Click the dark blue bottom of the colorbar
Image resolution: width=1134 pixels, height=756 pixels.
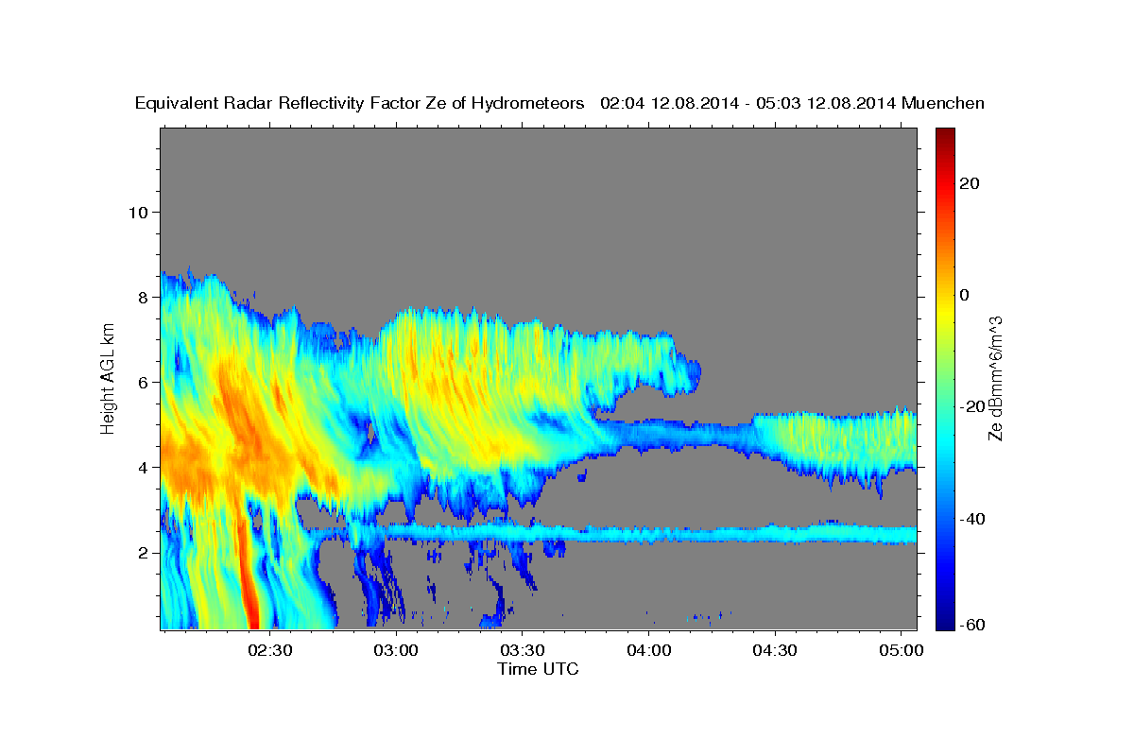[x=944, y=619]
